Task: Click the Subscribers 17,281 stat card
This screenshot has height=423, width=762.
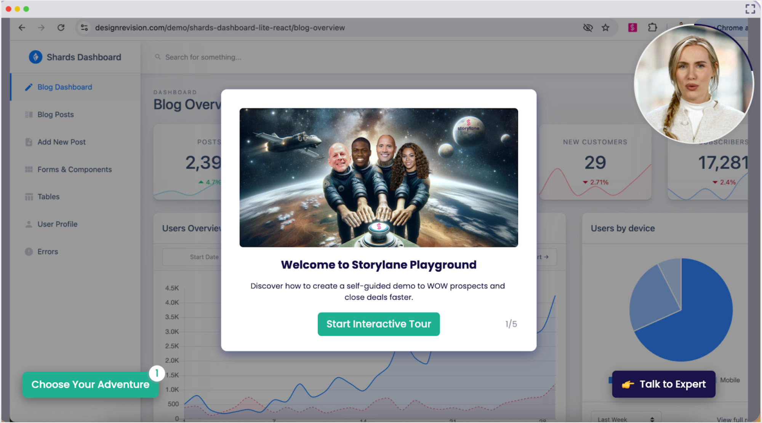Action: (x=708, y=162)
